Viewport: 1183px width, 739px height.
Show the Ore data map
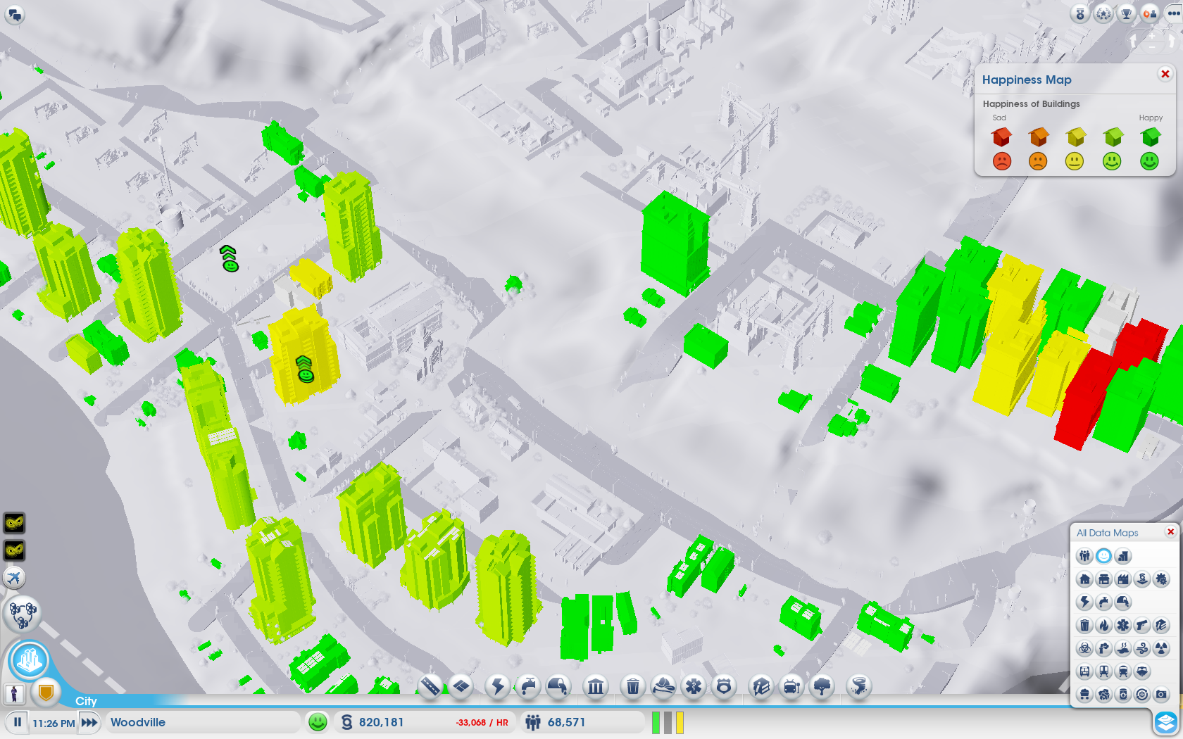(x=1103, y=695)
